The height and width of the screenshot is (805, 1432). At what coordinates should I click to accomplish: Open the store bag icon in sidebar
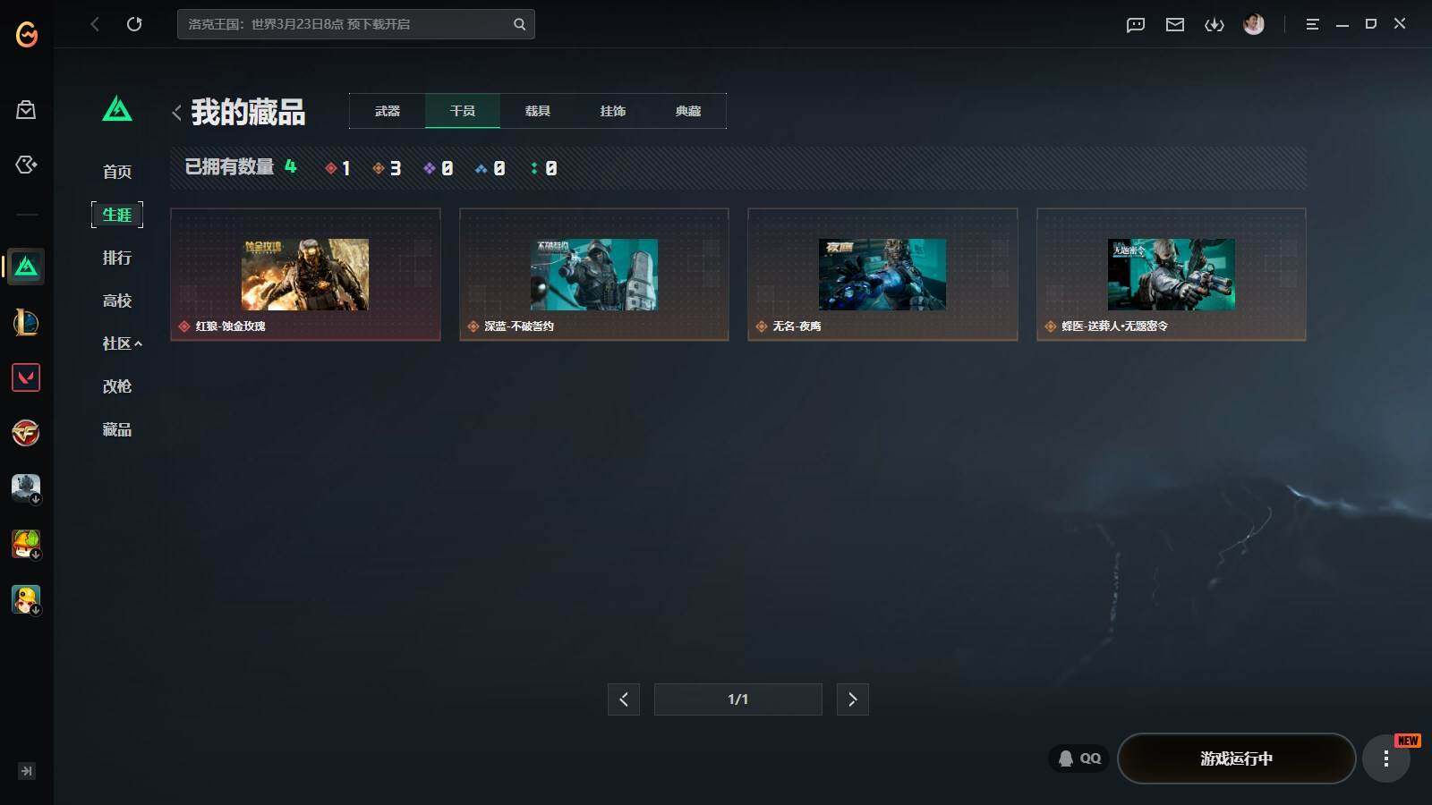coord(26,110)
